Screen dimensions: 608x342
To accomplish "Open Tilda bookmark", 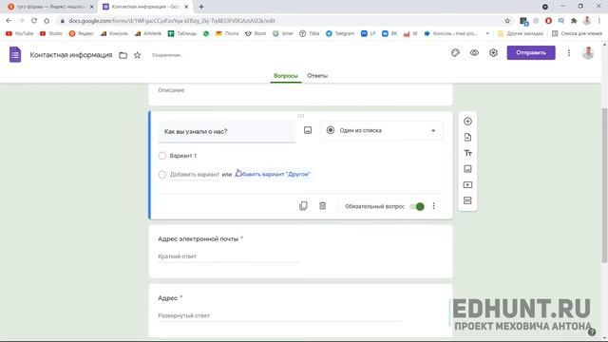I will click(309, 34).
